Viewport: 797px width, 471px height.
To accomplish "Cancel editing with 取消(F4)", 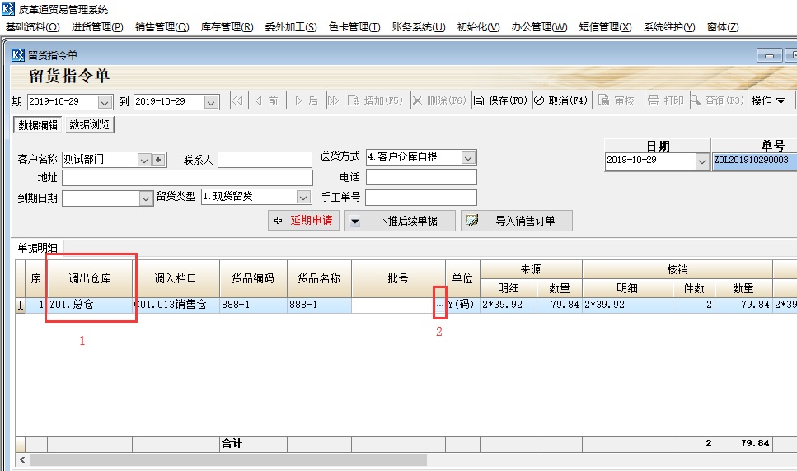I will [561, 100].
